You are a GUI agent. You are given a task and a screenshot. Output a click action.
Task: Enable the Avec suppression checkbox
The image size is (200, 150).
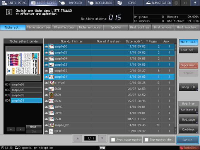coord(113,140)
